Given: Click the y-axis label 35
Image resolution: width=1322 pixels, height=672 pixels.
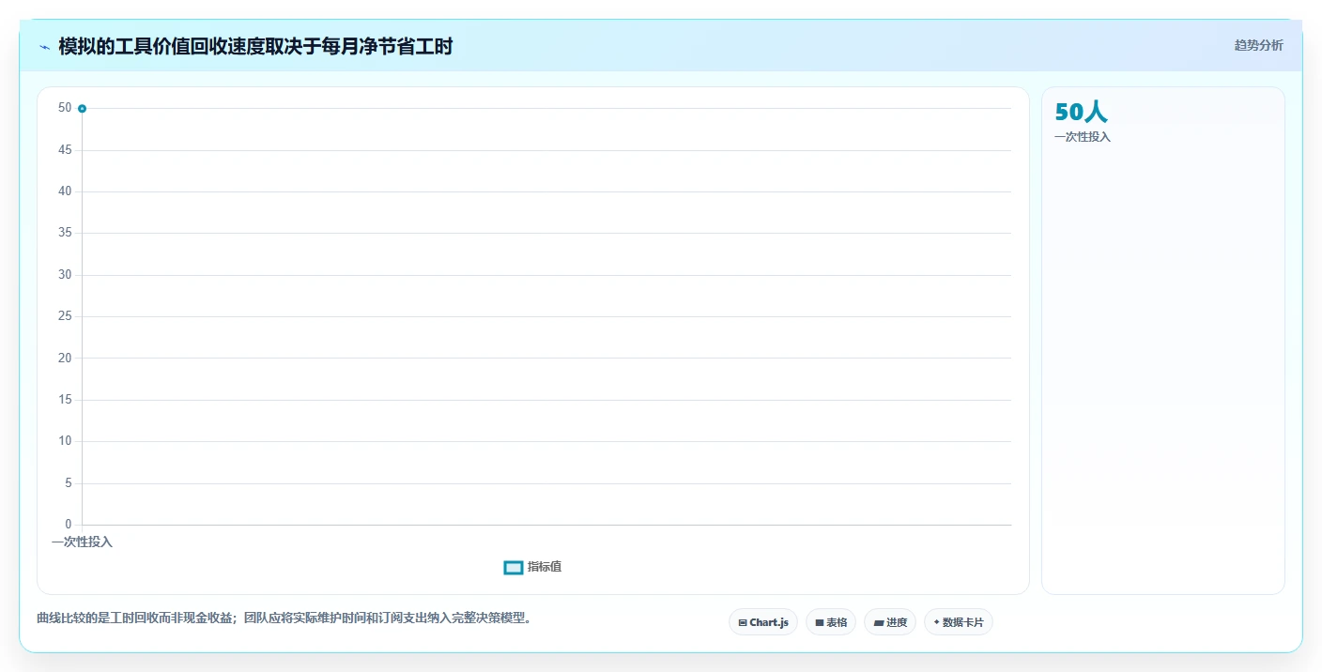Looking at the screenshot, I should click(65, 233).
